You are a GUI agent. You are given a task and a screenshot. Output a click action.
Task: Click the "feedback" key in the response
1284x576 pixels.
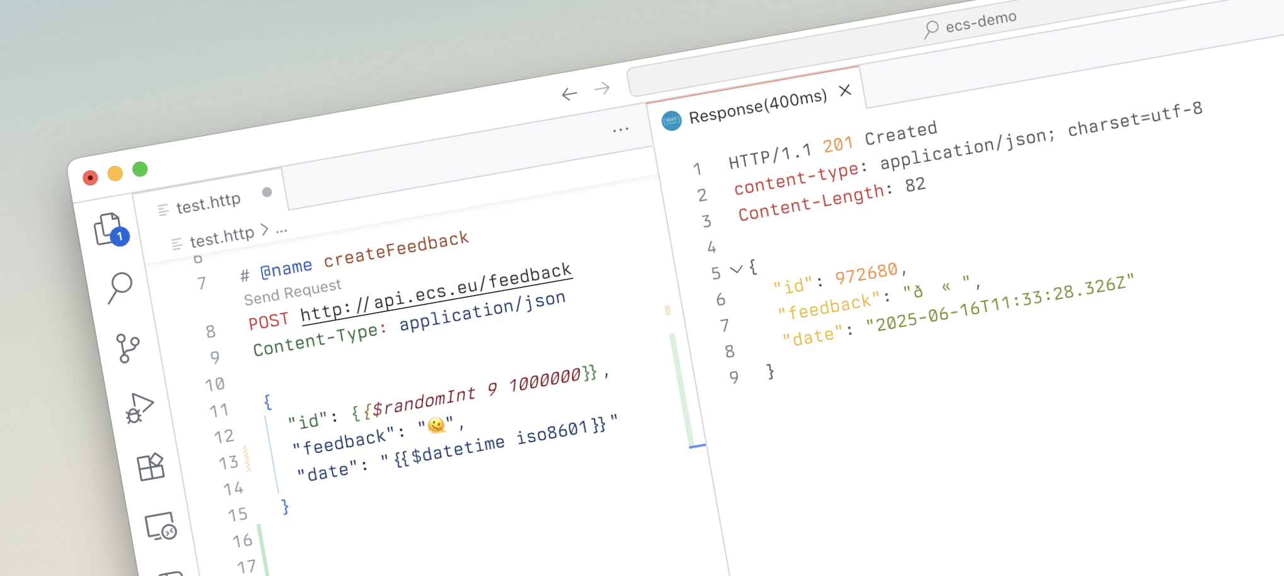(828, 306)
